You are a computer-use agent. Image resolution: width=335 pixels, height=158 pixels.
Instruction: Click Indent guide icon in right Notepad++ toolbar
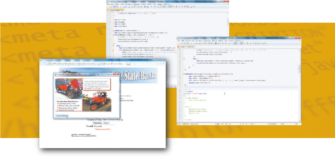pos(241,43)
